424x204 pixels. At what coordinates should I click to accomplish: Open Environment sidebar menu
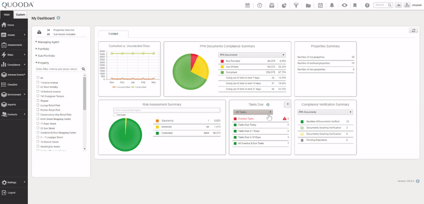[14, 94]
